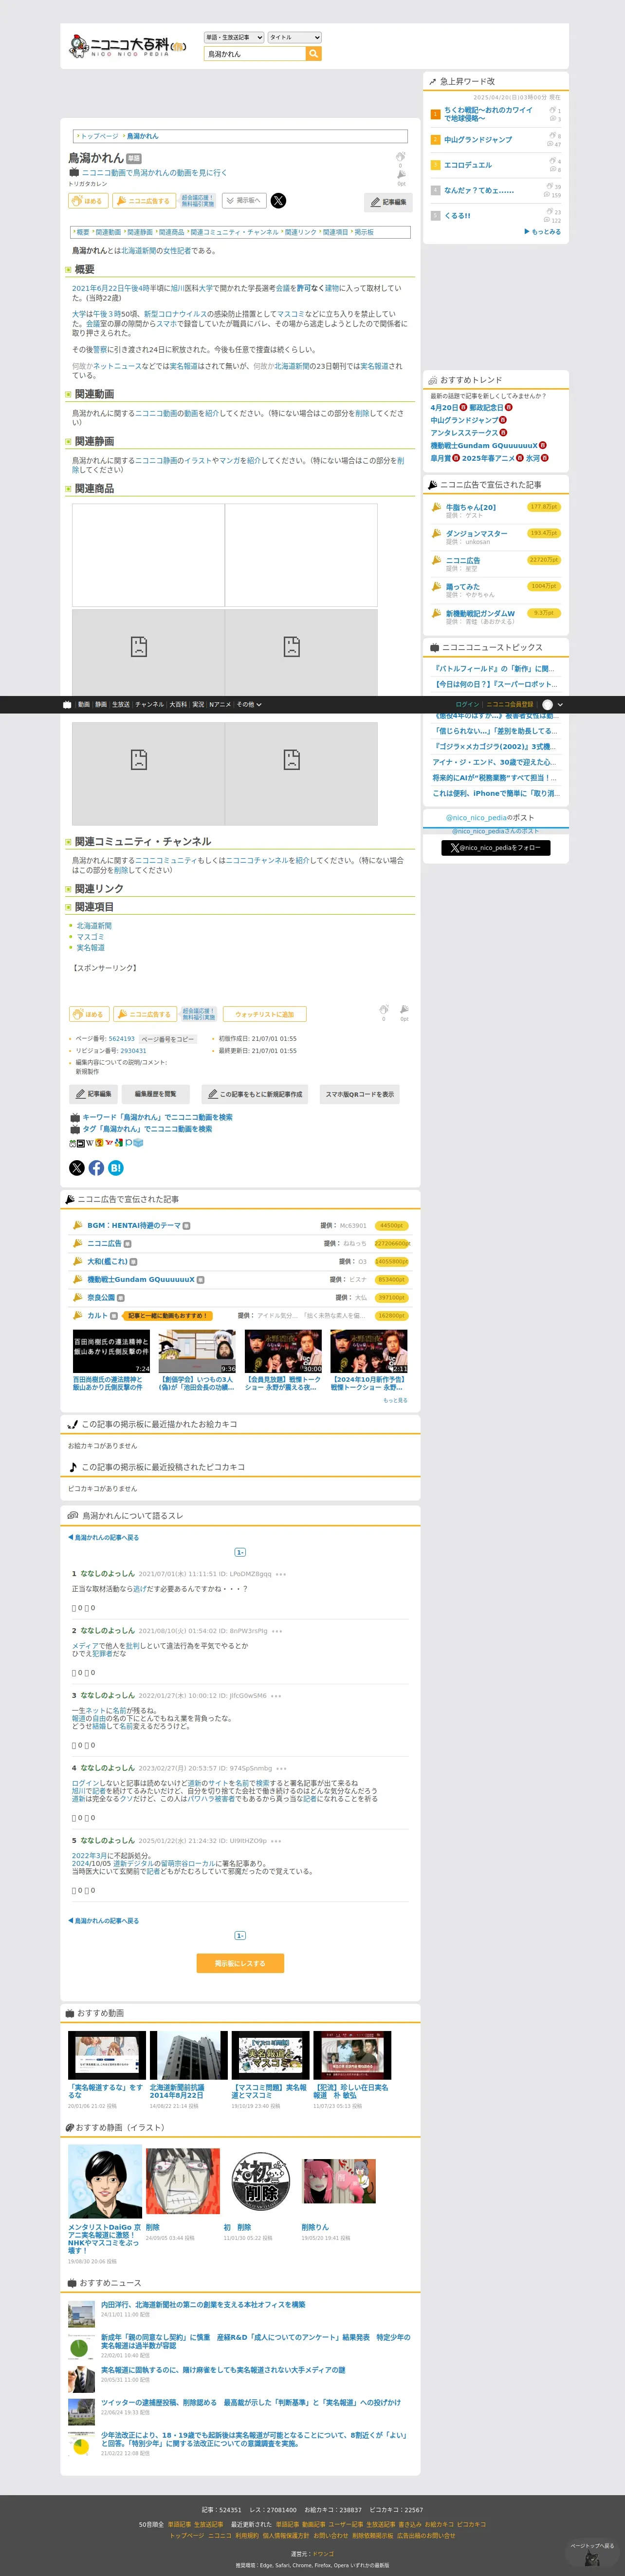Click the Nico Nico Pedia logo
The image size is (625, 2576).
pyautogui.click(x=127, y=46)
